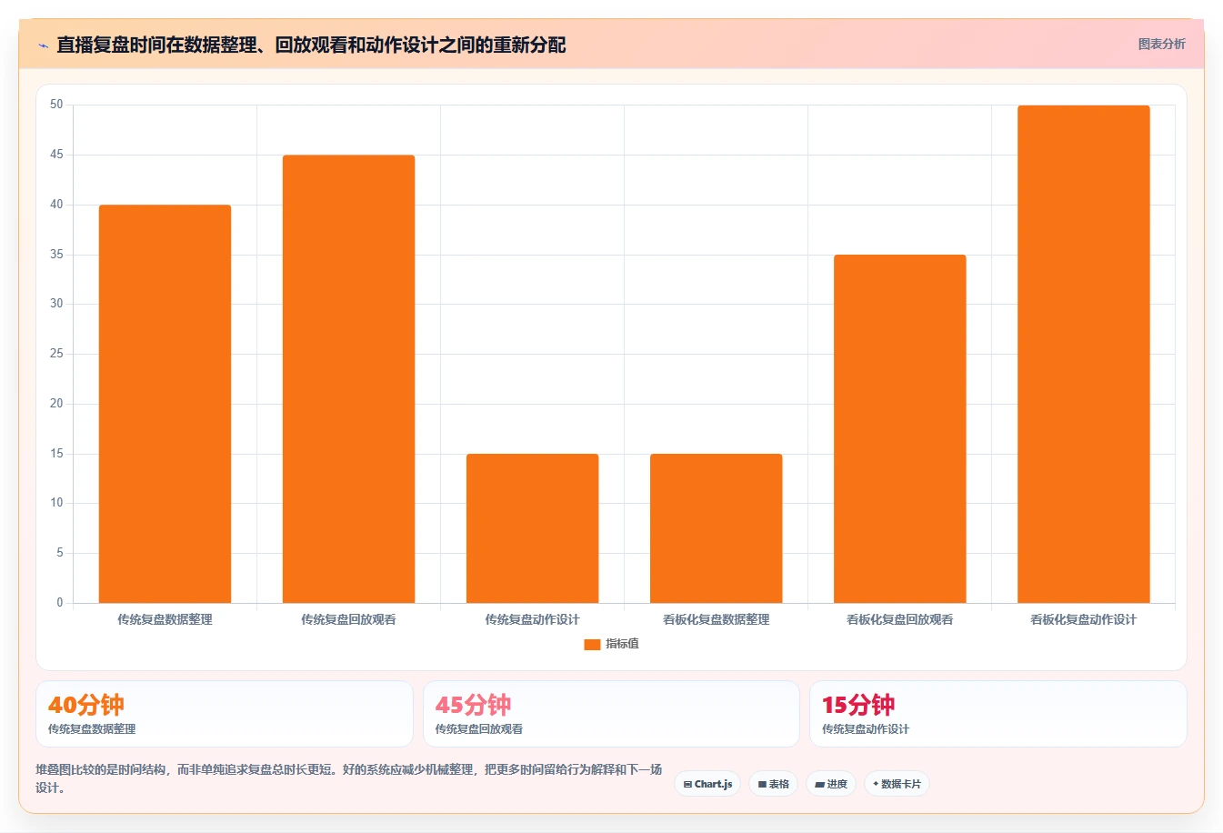Click the x-axis label 看板化复盘数据整理
The height and width of the screenshot is (833, 1223).
click(x=716, y=619)
